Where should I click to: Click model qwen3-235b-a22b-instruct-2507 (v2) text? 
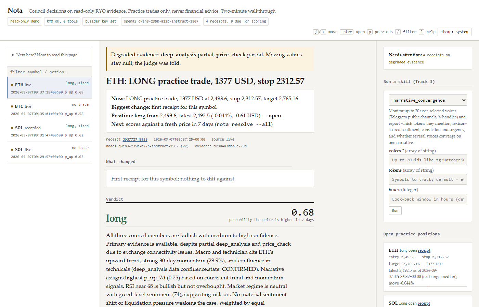(147, 146)
